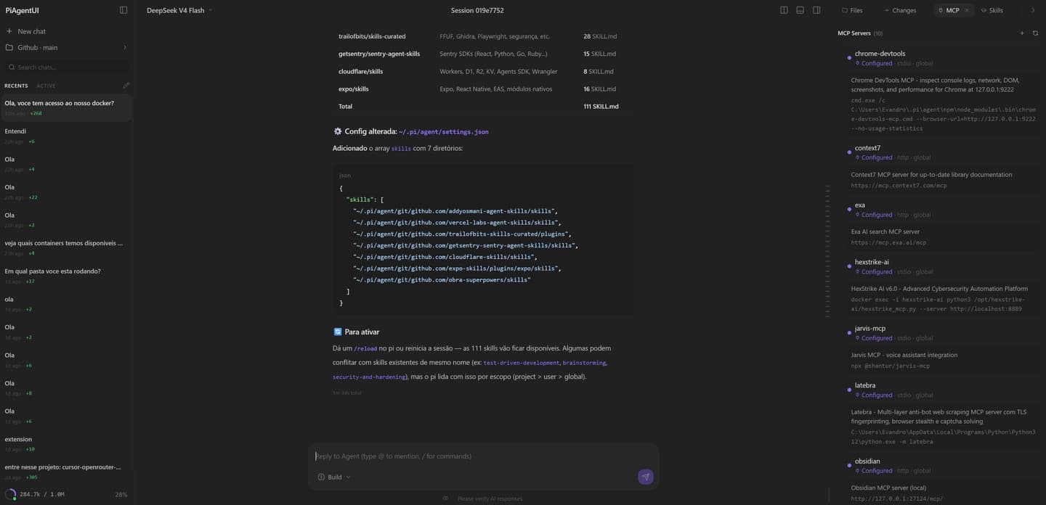Click the status dot of latebra server
1046x505 pixels.
849,390
